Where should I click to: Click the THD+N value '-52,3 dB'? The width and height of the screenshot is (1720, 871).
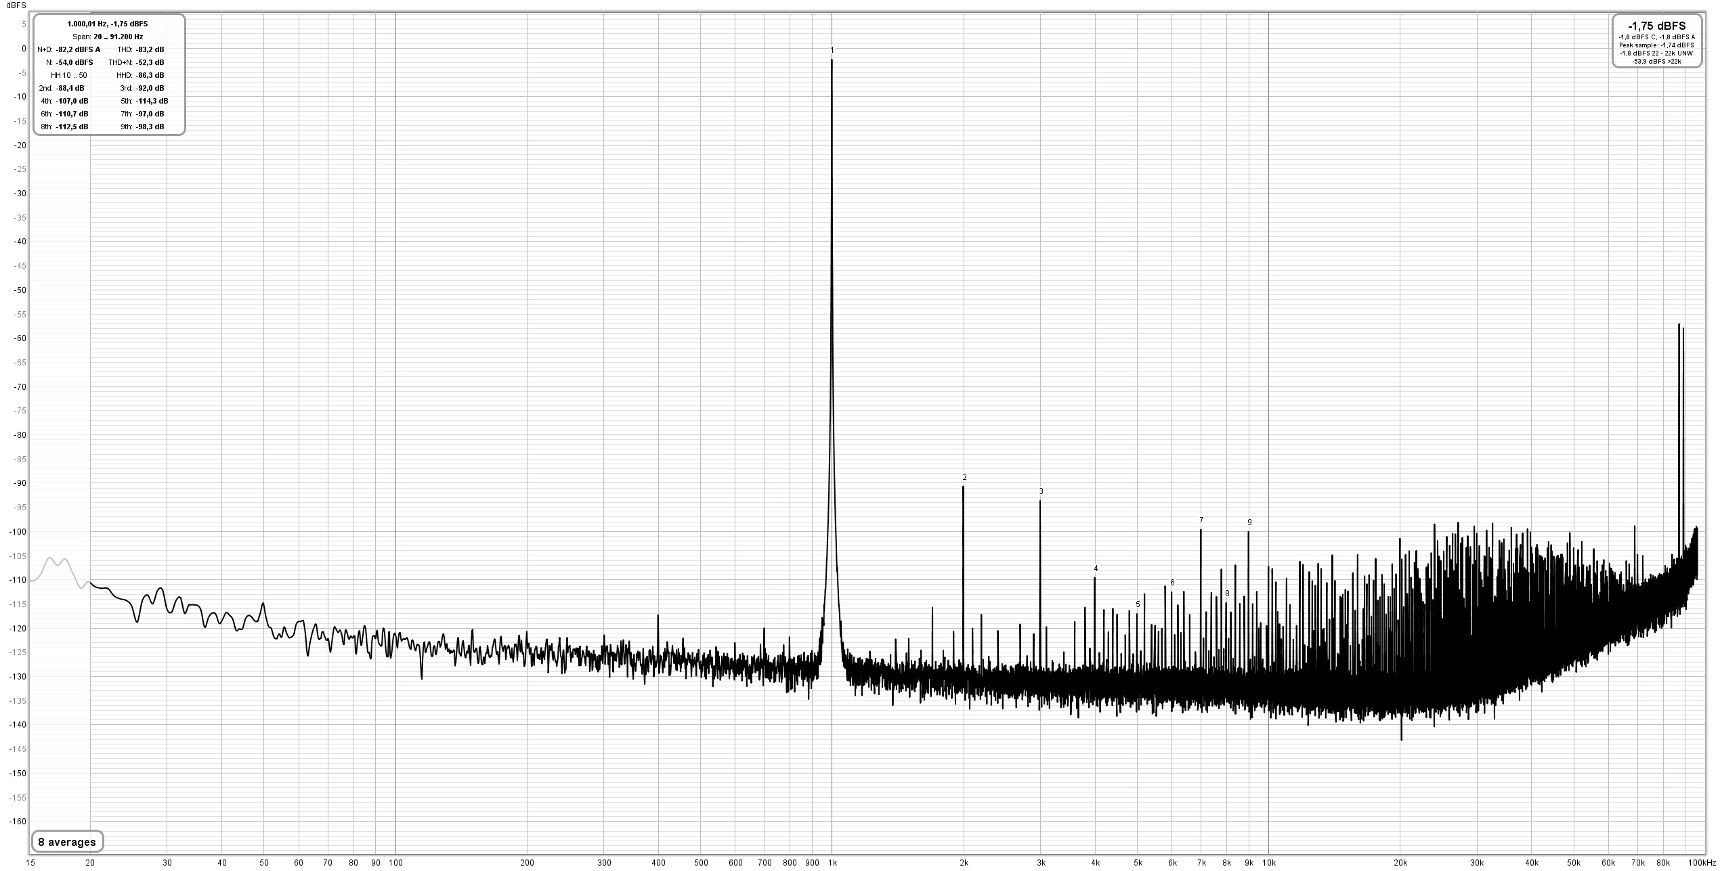150,62
